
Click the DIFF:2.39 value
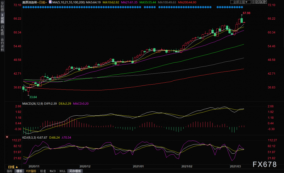tap(50, 104)
